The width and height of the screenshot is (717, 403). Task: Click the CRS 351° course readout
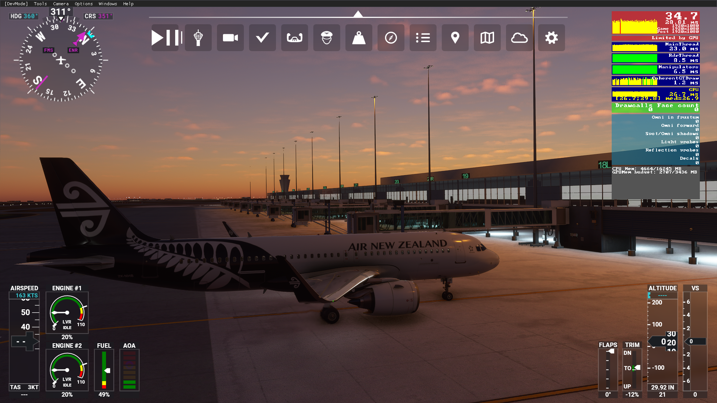click(x=98, y=16)
